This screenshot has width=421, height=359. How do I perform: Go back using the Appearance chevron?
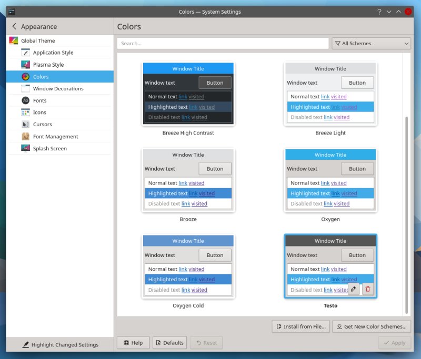[x=14, y=26]
